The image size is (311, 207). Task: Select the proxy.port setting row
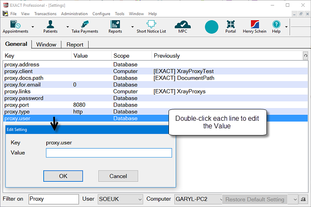tap(155, 105)
